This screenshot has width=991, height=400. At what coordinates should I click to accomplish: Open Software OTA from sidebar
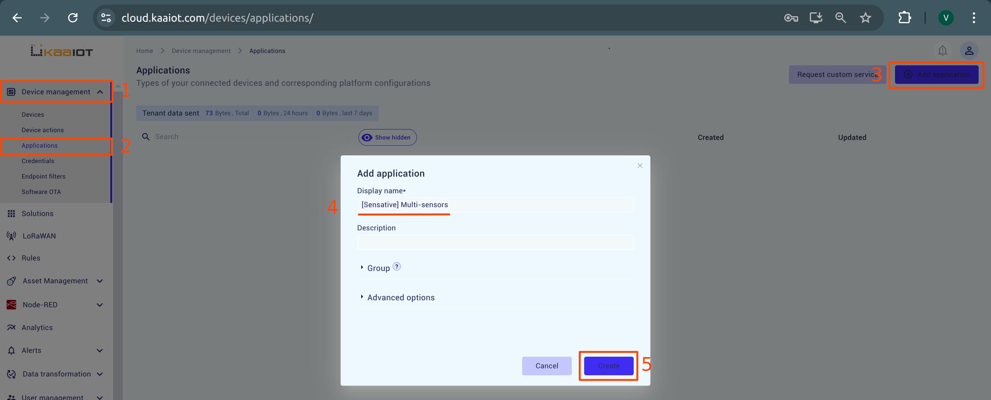(x=41, y=191)
